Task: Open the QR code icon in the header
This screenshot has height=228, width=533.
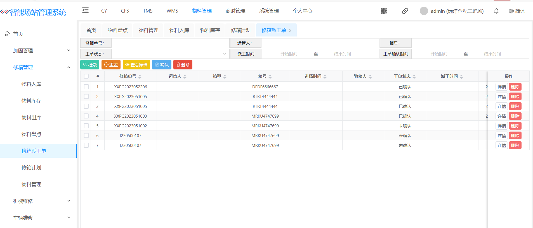Action: (x=384, y=11)
